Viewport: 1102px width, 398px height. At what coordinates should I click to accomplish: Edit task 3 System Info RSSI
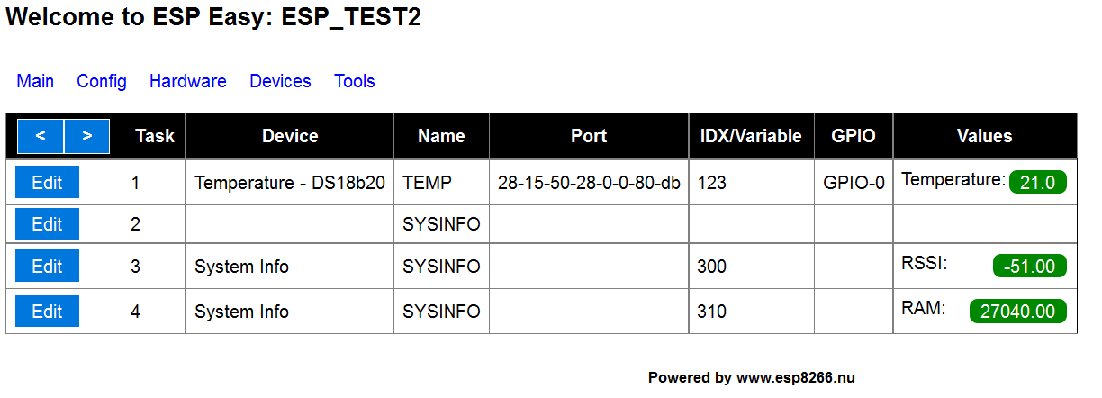(x=47, y=266)
